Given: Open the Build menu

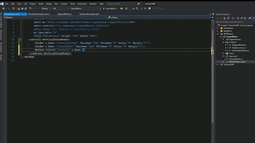Looking at the screenshot, I should (x=41, y=4).
